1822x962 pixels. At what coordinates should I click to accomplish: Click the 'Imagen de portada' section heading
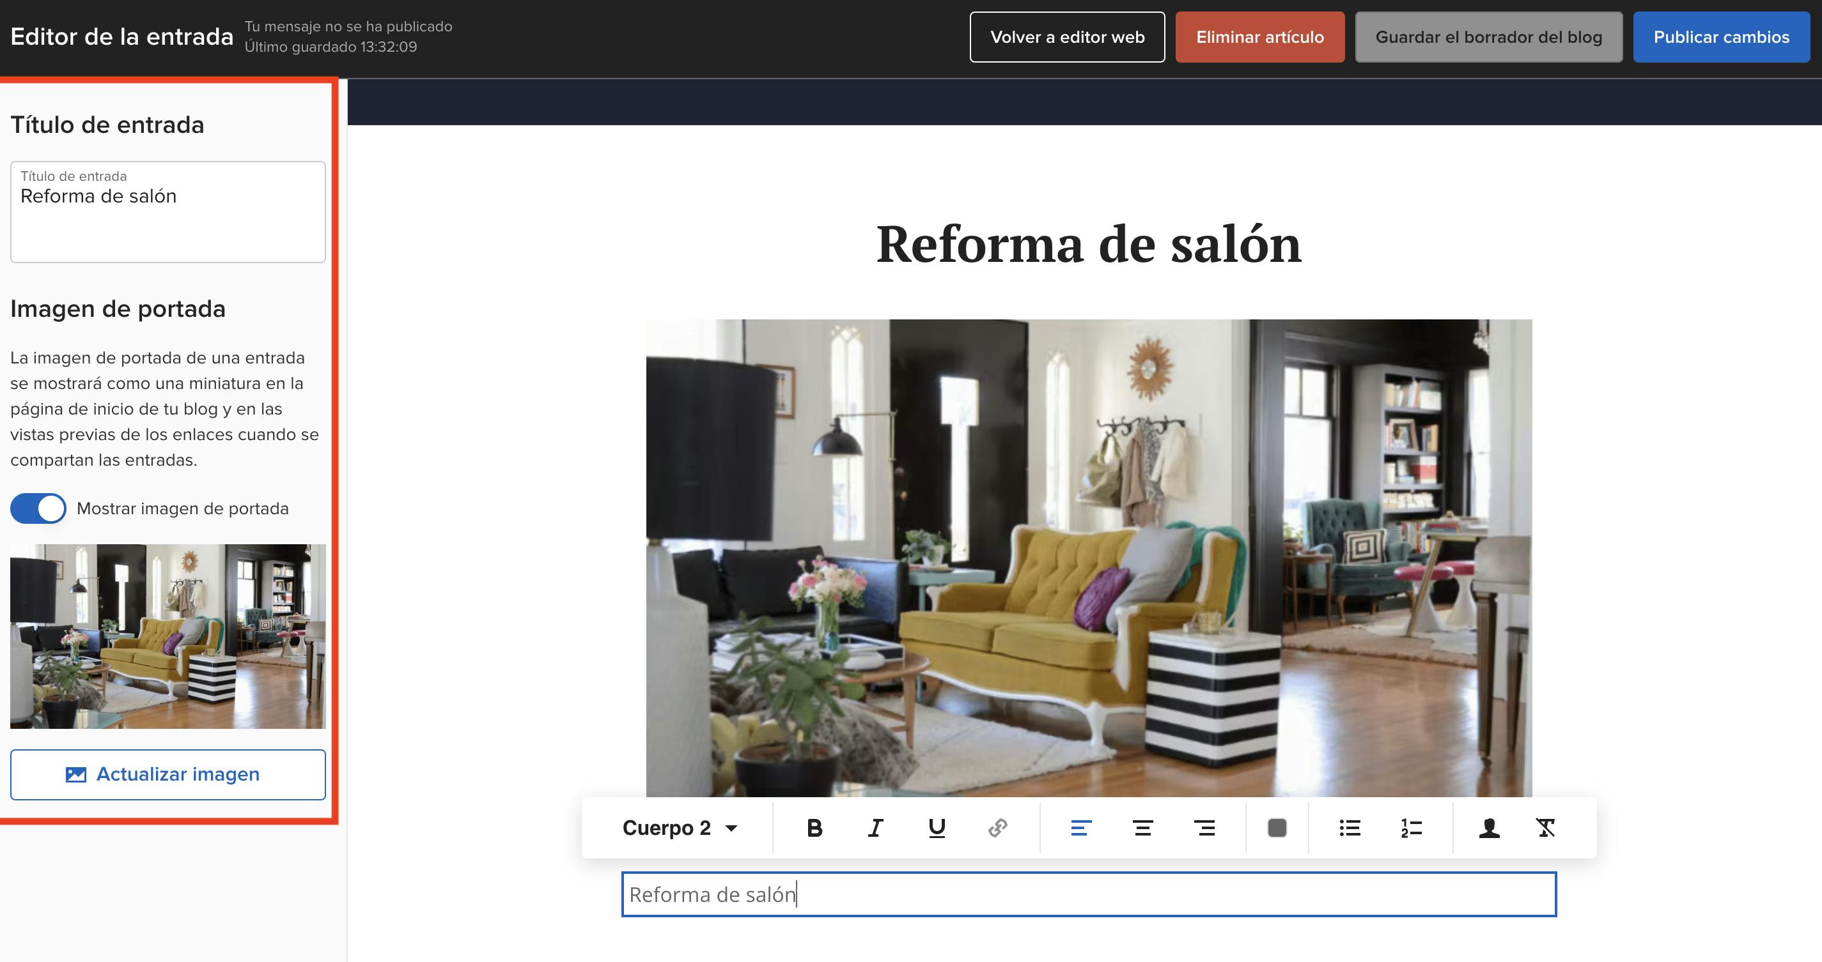point(118,309)
